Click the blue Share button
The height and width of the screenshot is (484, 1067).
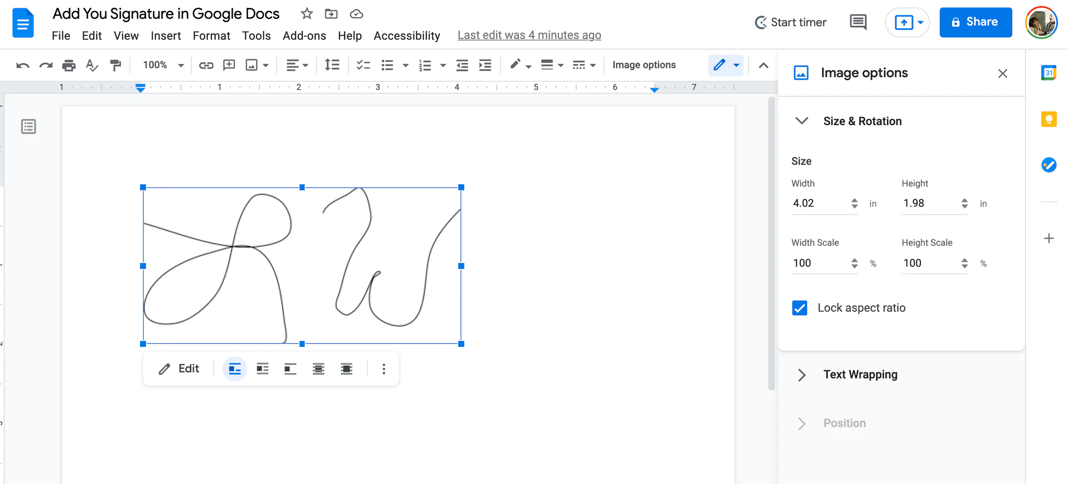[x=975, y=22]
